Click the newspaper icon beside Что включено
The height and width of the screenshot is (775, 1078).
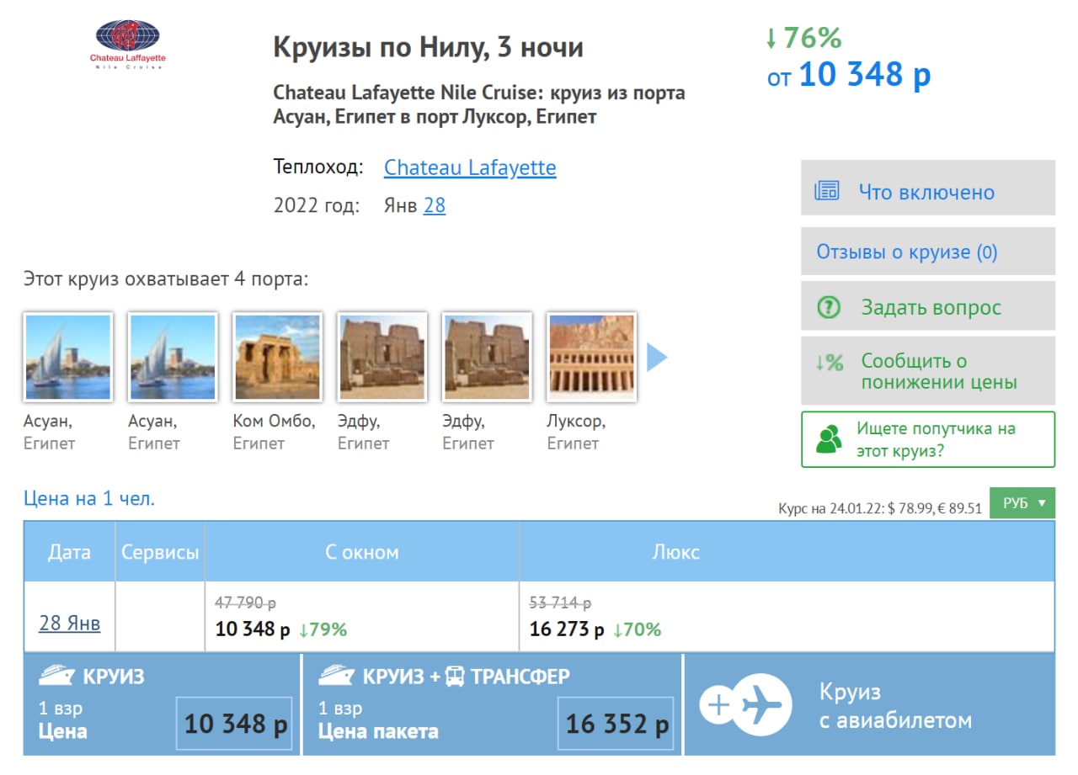point(827,191)
